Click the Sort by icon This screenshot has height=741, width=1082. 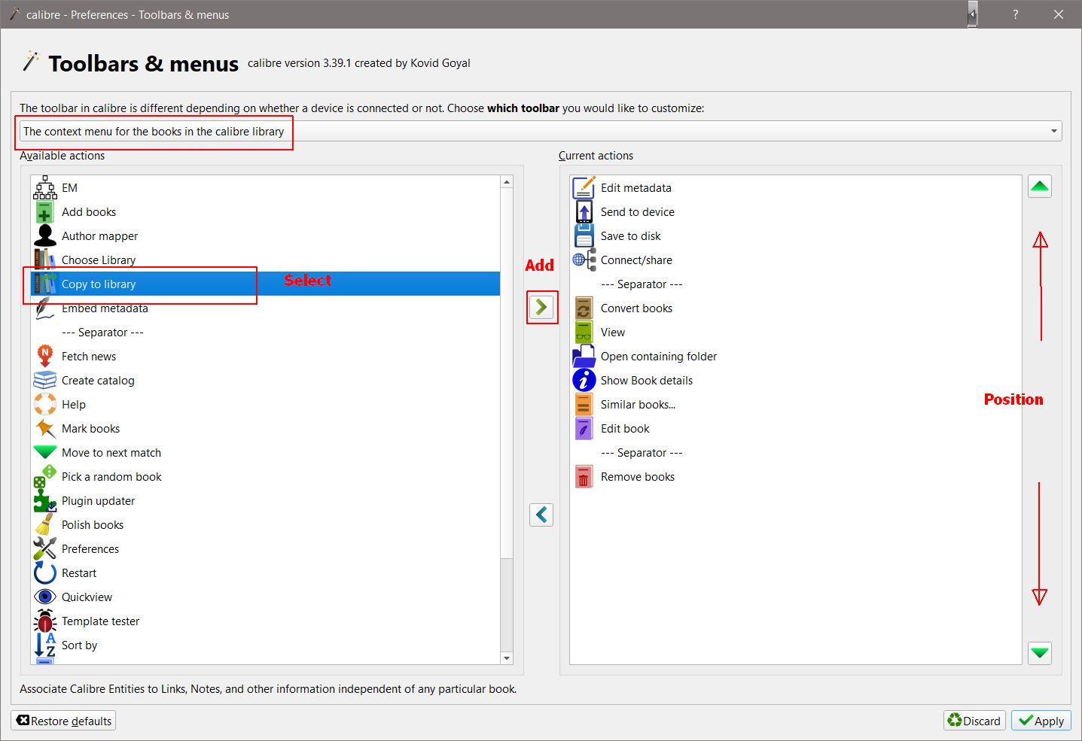[x=45, y=645]
